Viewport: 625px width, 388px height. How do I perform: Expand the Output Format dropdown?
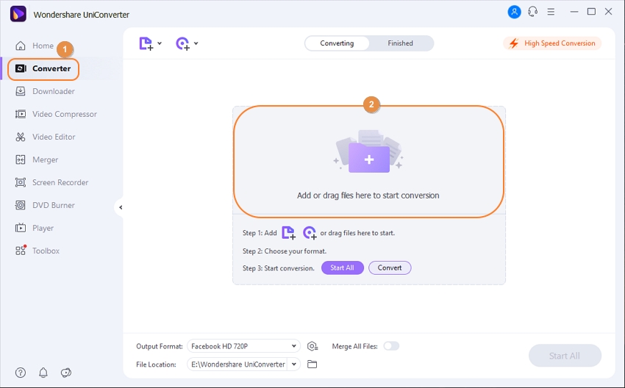[x=294, y=346]
